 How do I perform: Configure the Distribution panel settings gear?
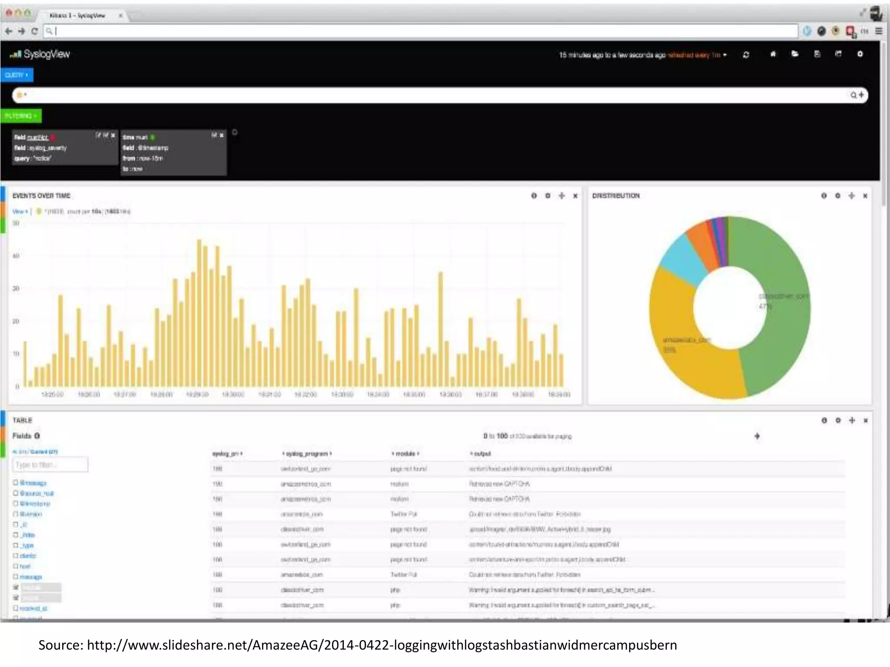click(x=837, y=196)
